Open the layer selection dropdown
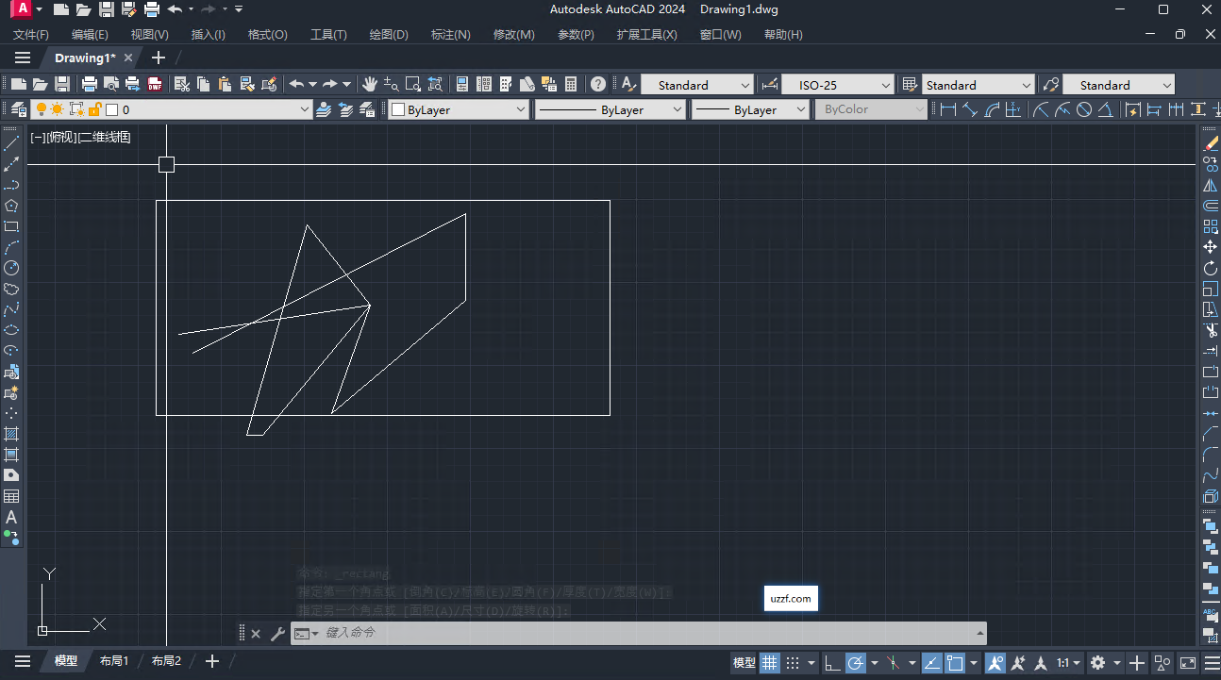The width and height of the screenshot is (1221, 680). click(x=304, y=108)
